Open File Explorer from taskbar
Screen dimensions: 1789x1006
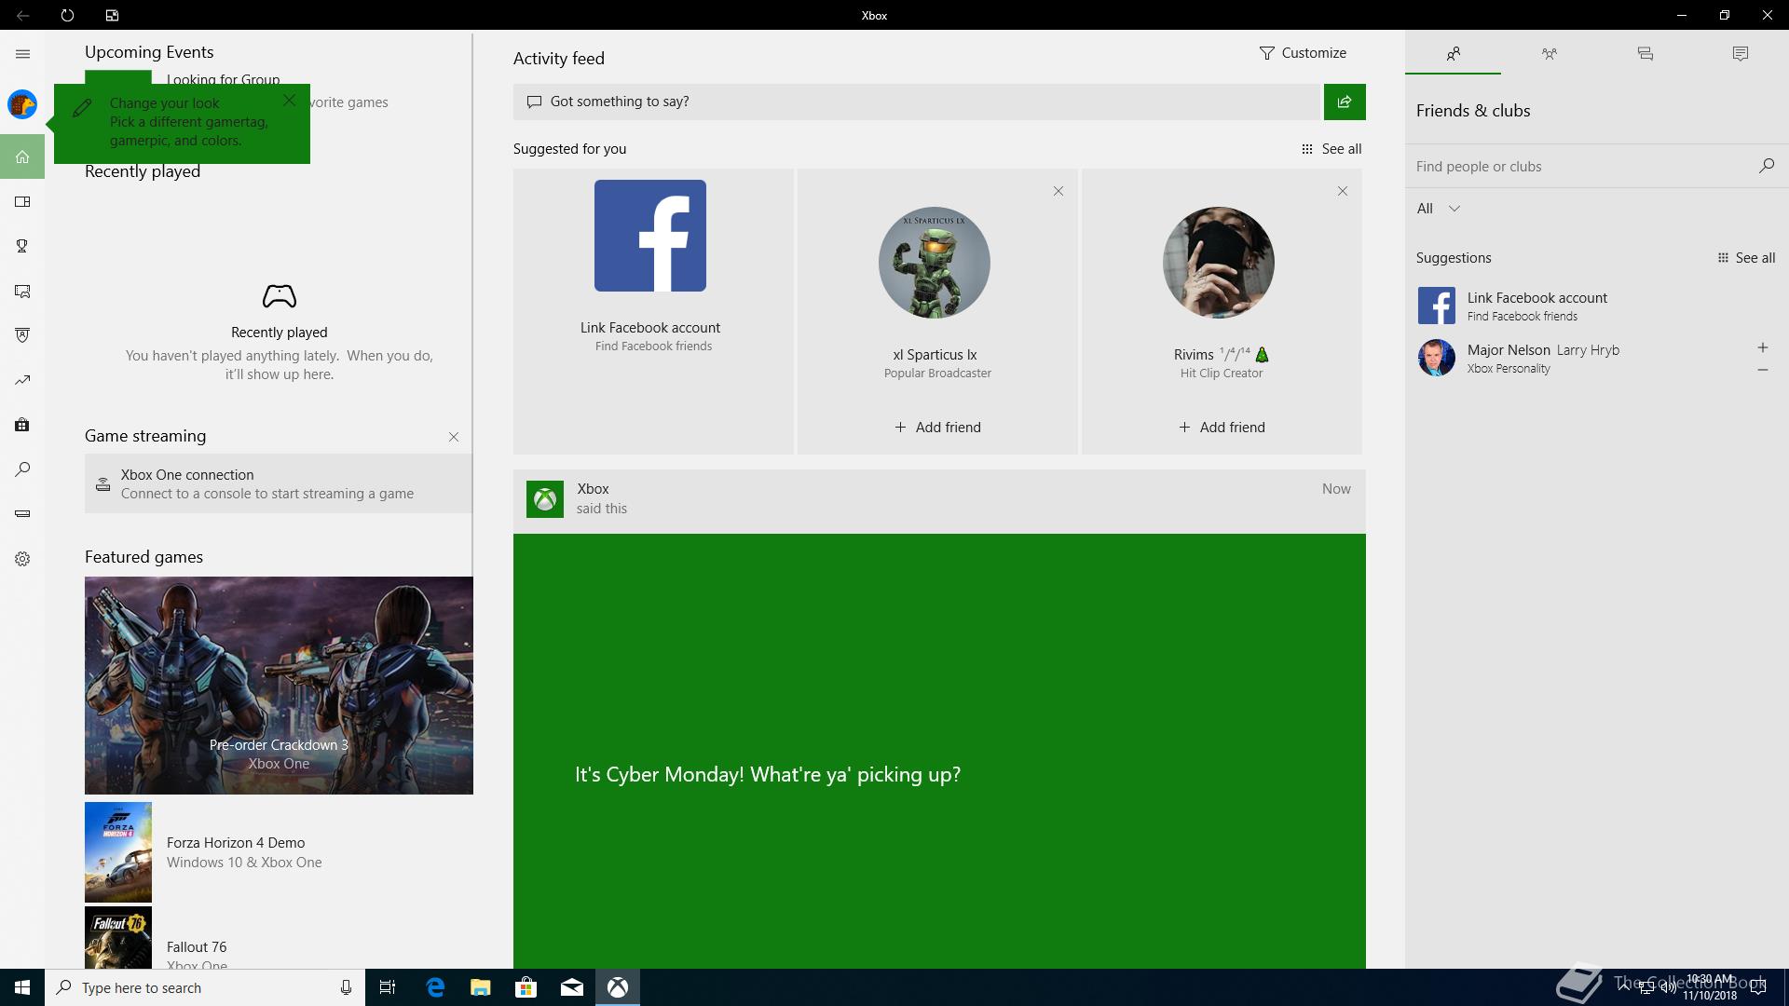pyautogui.click(x=480, y=987)
